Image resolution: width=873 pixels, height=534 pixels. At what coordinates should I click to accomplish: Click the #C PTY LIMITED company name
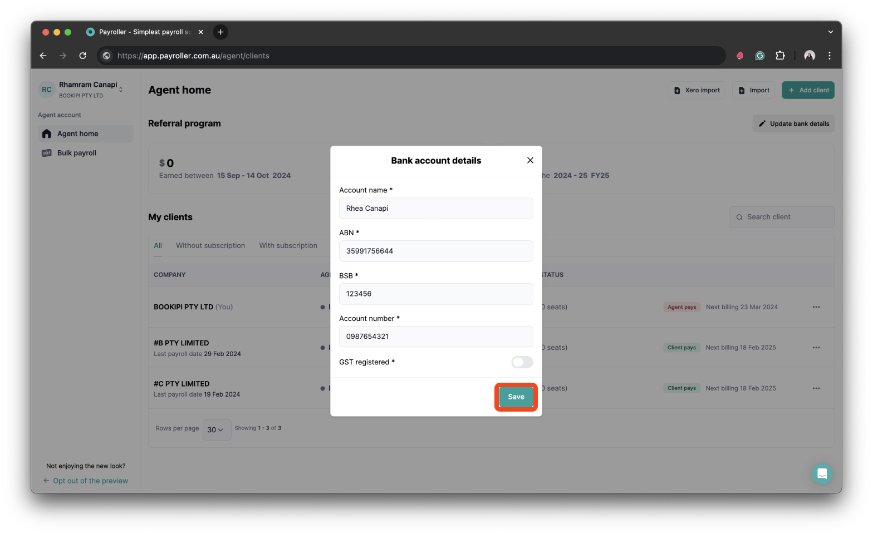click(182, 384)
